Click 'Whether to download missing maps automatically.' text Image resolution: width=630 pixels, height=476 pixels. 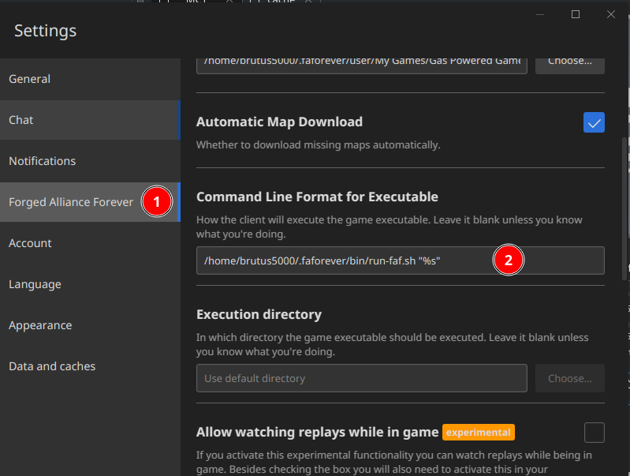point(319,144)
